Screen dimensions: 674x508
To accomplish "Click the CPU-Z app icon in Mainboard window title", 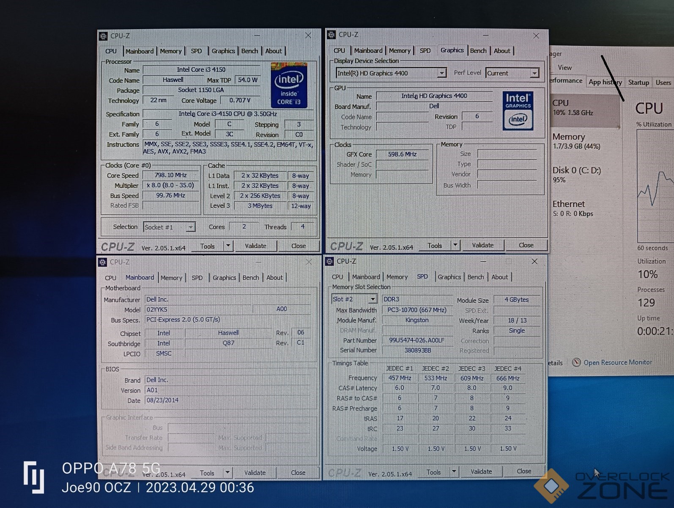I will pyautogui.click(x=103, y=262).
